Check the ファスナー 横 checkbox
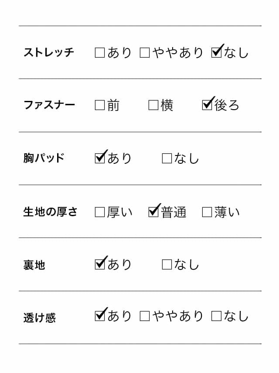Image resolution: width=279 pixels, height=373 pixels. [153, 105]
